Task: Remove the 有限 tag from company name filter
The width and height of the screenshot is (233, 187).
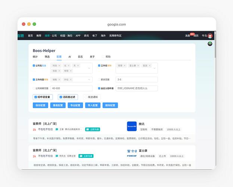Action: pos(71,71)
